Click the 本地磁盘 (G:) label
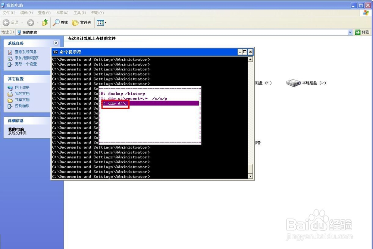This screenshot has height=249, width=373. (x=314, y=83)
